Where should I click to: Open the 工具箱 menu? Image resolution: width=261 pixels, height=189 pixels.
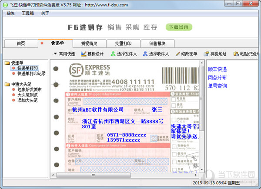click(28, 13)
